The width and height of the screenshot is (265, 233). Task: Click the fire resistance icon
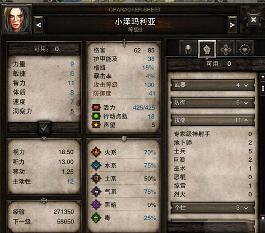click(96, 152)
